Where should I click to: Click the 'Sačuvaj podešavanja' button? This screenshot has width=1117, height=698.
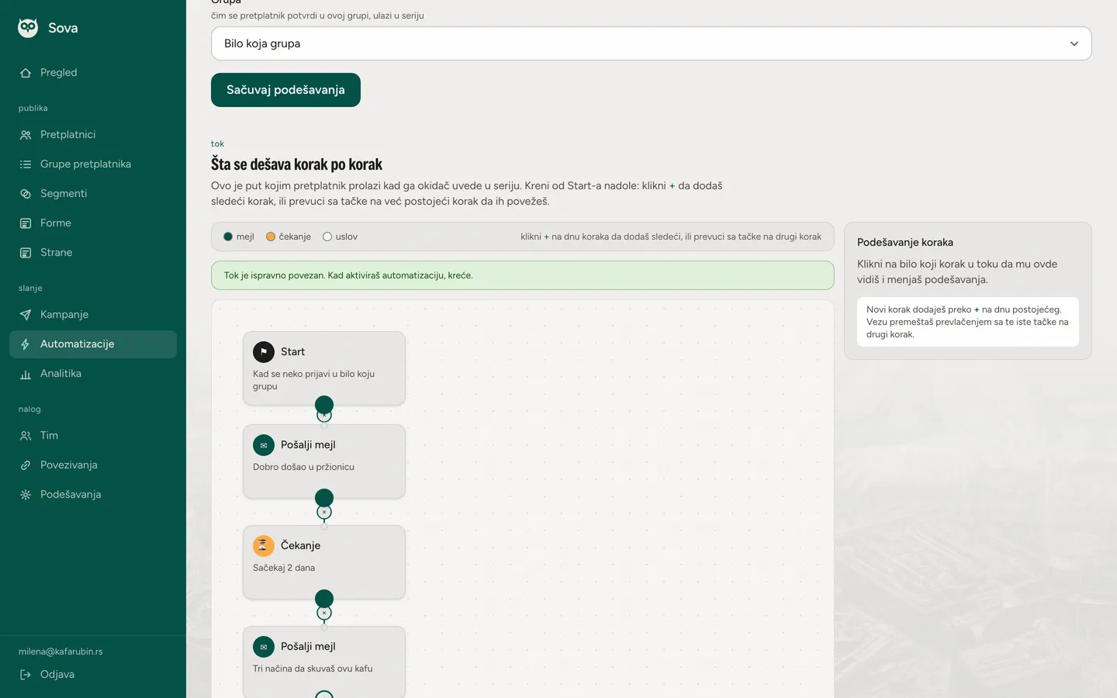(x=285, y=90)
